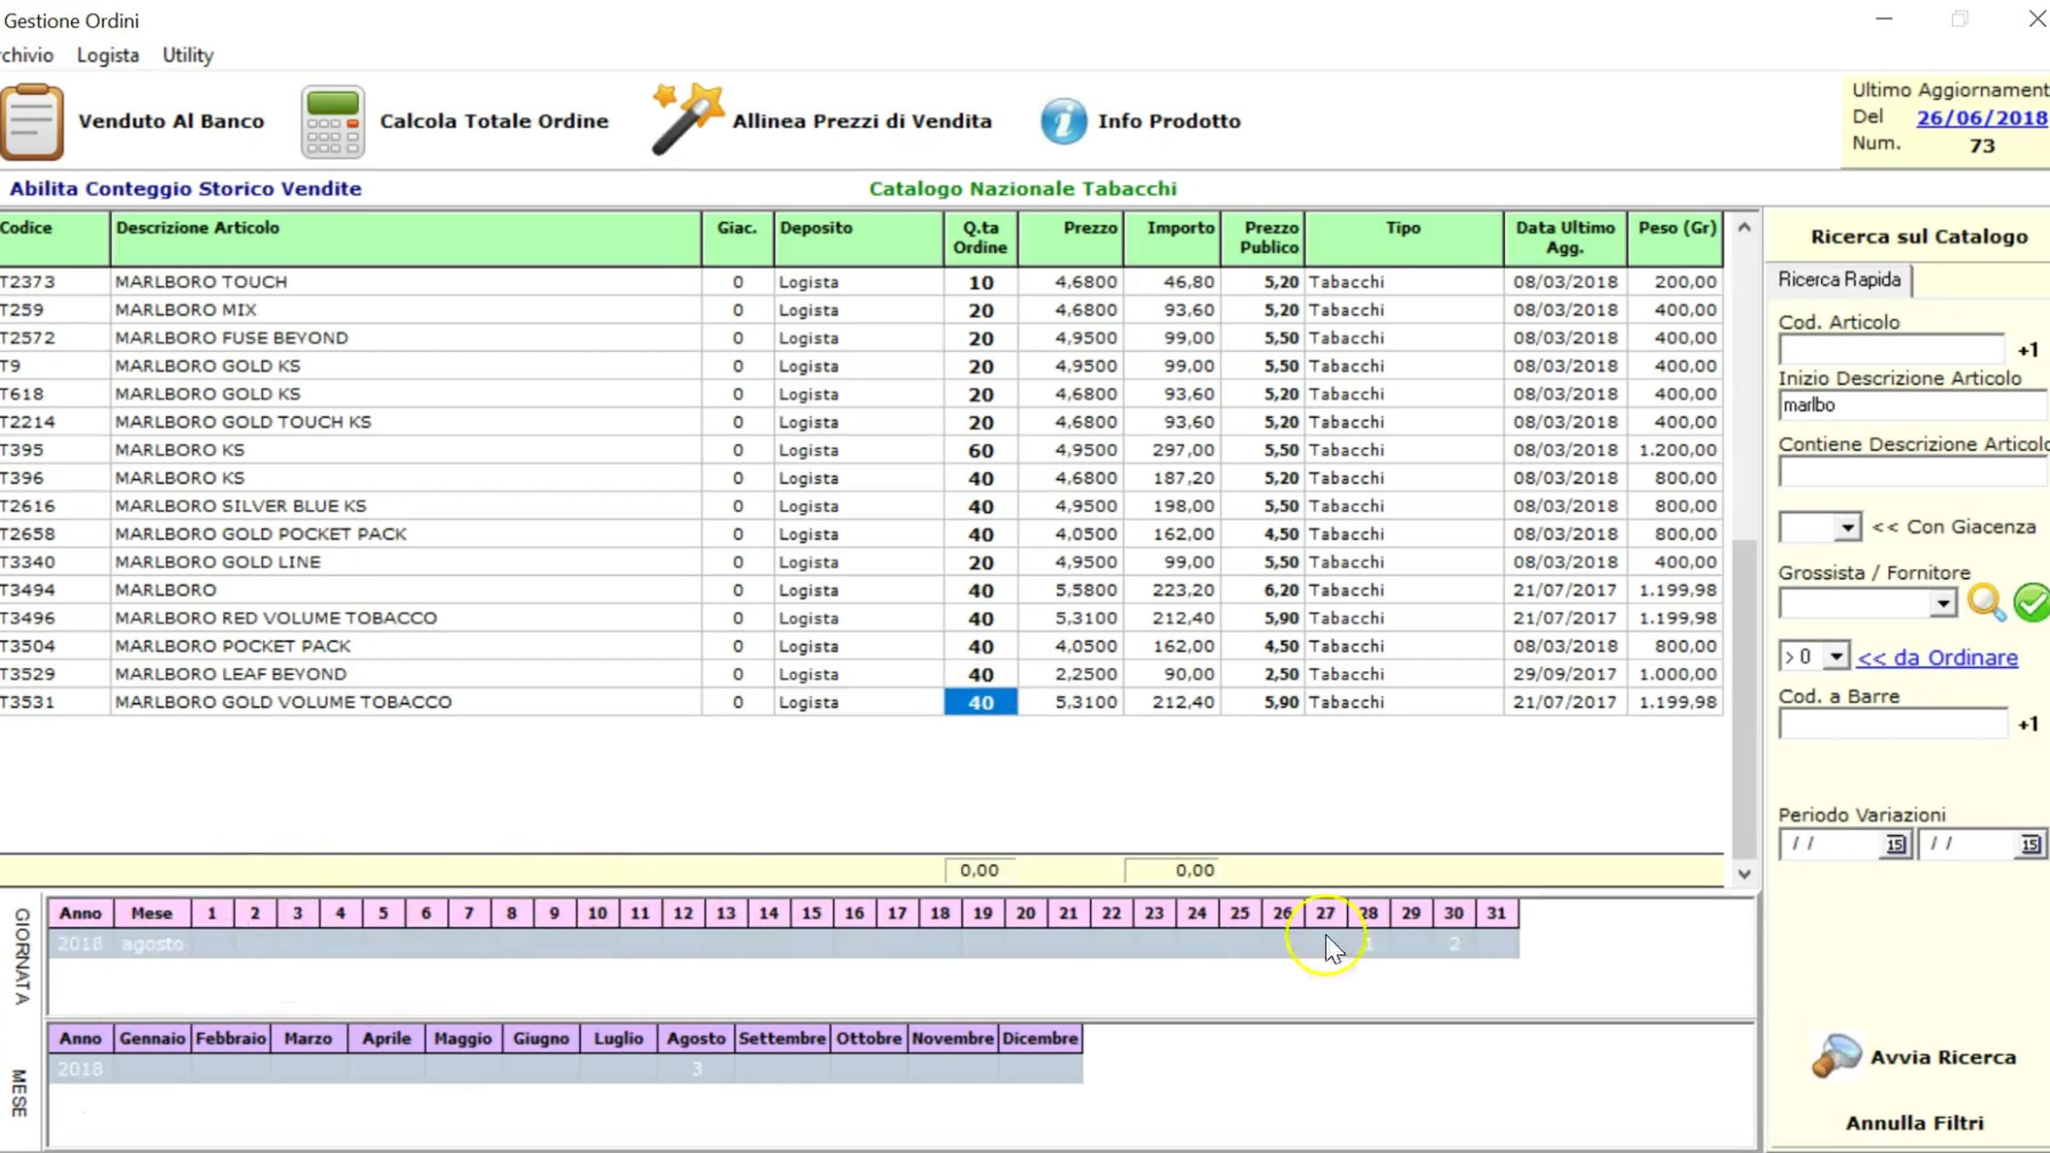This screenshot has width=2050, height=1153.
Task: Open Venduto Al Banco clipboard icon
Action: (x=32, y=121)
